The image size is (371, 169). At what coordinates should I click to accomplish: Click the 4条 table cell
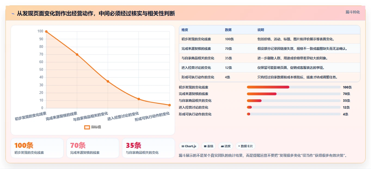tap(228, 77)
